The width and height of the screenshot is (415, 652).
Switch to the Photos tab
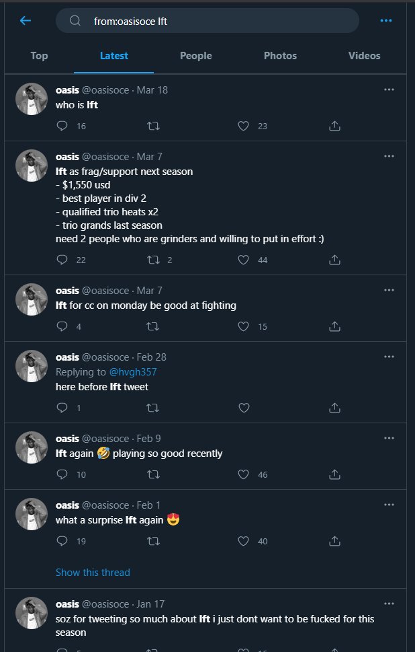coord(280,56)
